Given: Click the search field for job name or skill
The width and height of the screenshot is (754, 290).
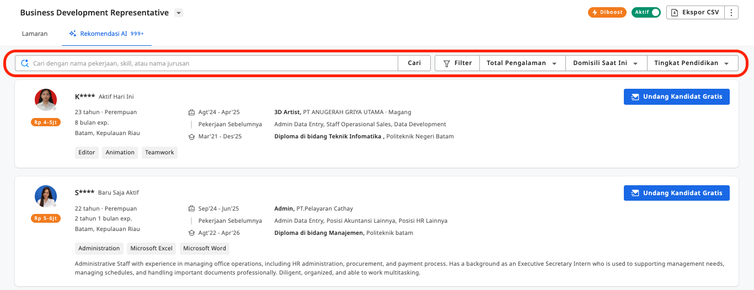Looking at the screenshot, I should point(206,63).
